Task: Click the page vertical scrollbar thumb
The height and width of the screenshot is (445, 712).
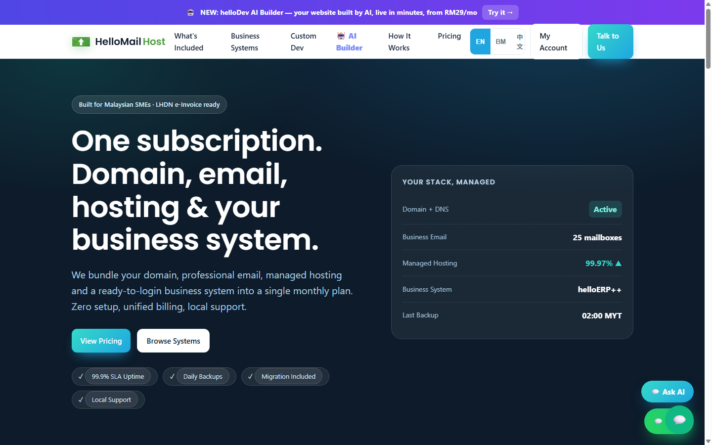Action: coord(708,39)
